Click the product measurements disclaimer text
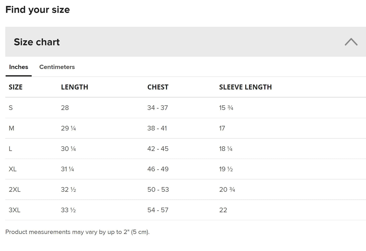This screenshot has height=251, width=366. coord(77,232)
